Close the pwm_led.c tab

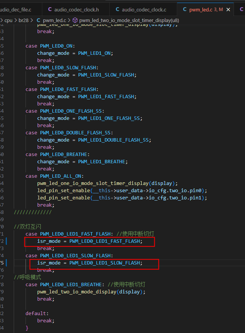228,10
